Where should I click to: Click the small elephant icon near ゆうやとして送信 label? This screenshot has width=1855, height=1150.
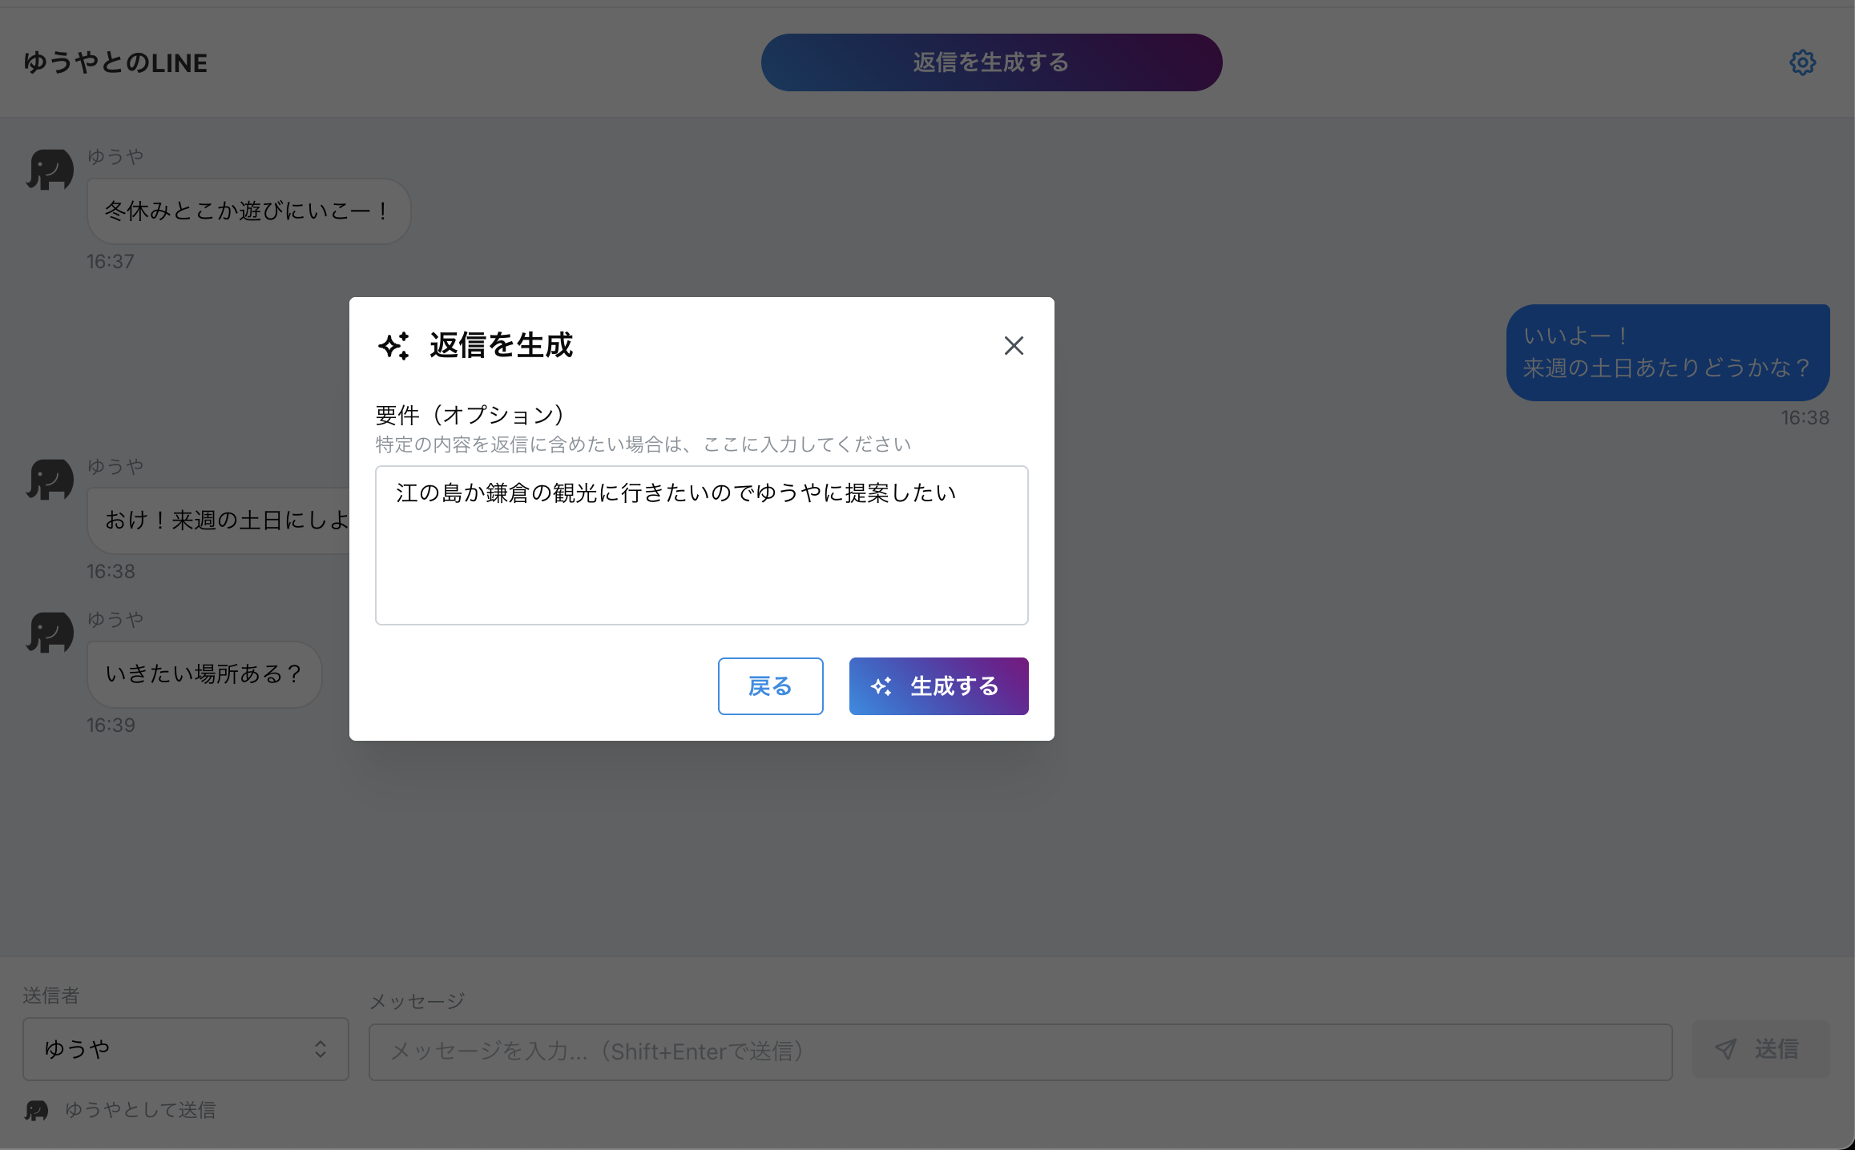(34, 1111)
